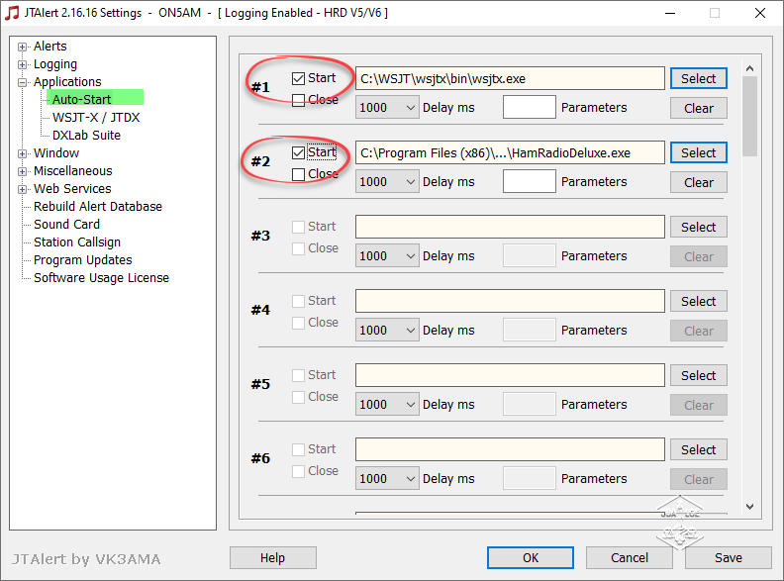Click the JTAlert music note title icon
Screen dimensions: 784x581
pos(12,13)
